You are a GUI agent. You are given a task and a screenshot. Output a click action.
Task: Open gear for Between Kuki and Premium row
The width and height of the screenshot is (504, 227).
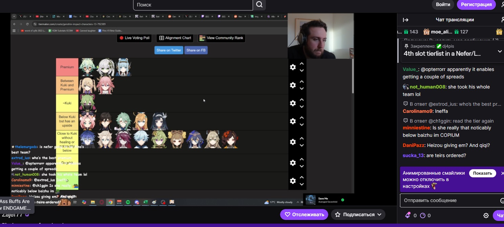point(293,85)
